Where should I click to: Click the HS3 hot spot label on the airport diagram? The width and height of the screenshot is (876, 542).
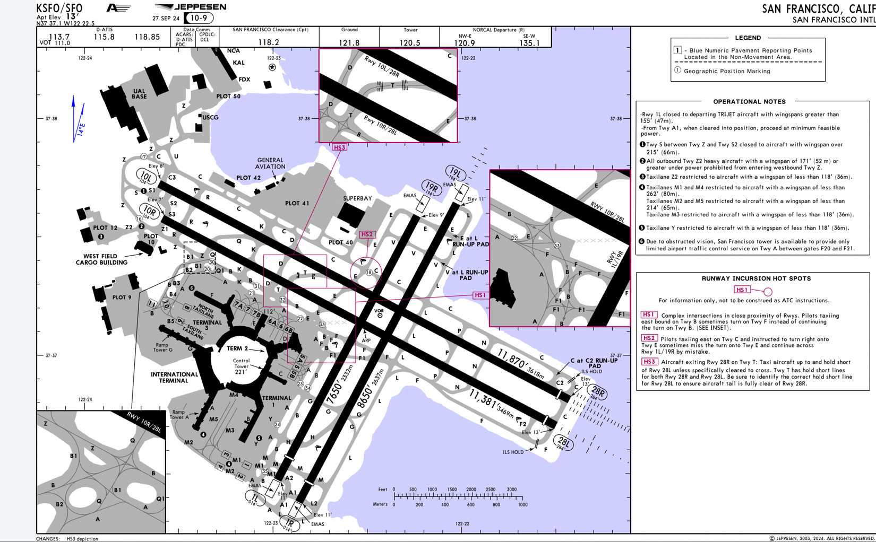coord(340,147)
